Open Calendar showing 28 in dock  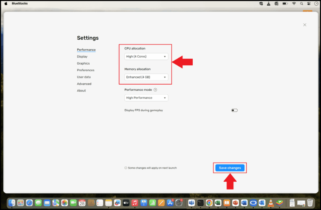coord(82,203)
